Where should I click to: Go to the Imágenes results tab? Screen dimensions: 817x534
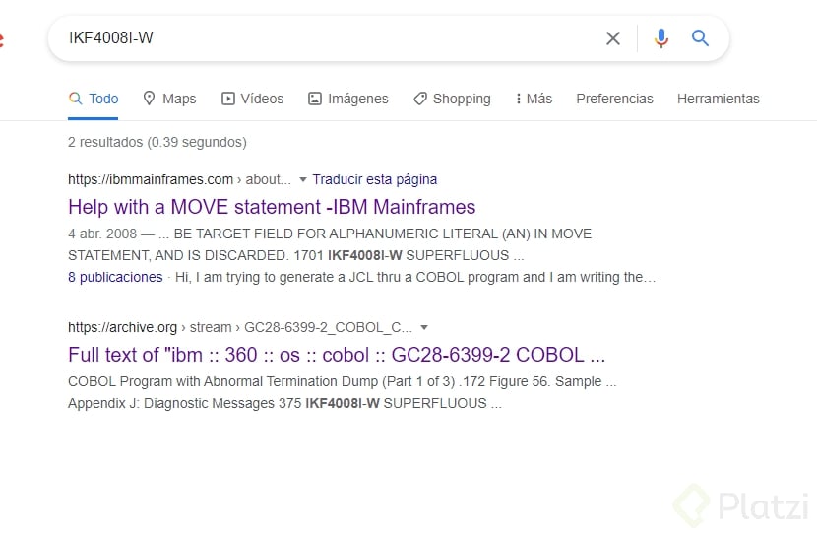(348, 99)
